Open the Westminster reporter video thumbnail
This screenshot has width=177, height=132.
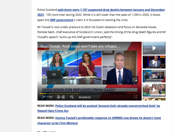tap(154, 90)
